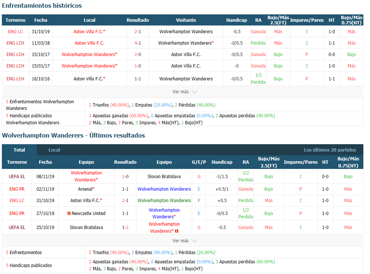This screenshot has height=274, width=370.
Task: Click the -0 handicap on 15/01/17
Action: point(236,66)
